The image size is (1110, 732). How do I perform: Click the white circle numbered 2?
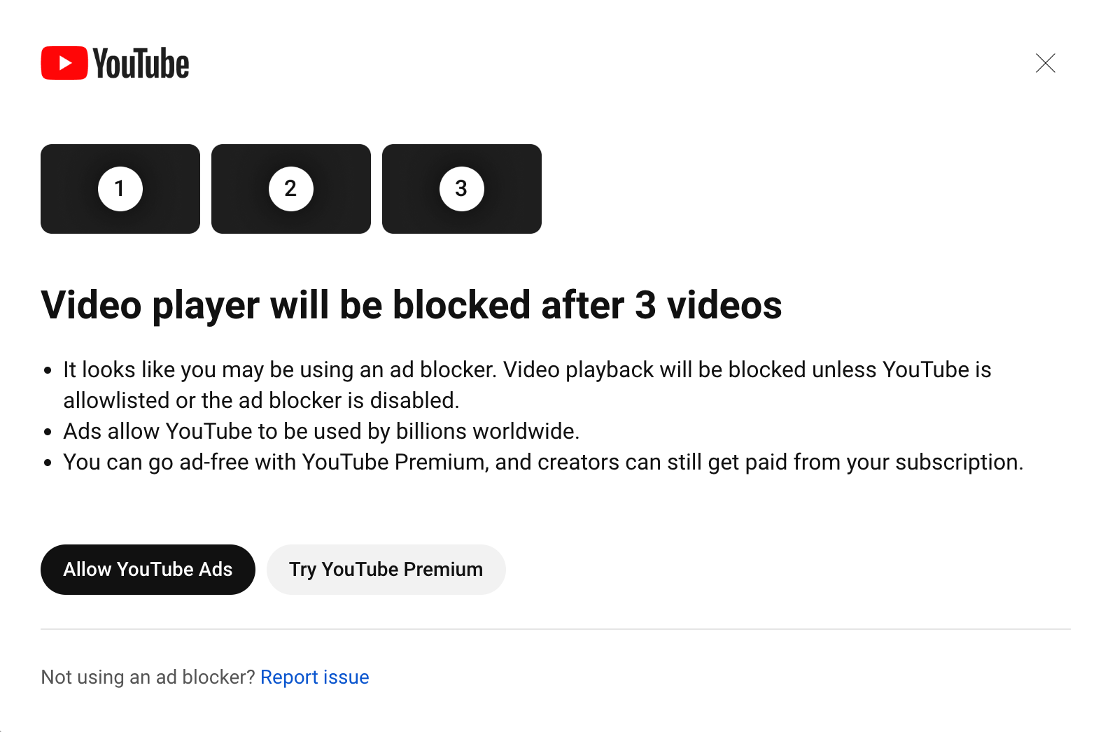click(291, 189)
